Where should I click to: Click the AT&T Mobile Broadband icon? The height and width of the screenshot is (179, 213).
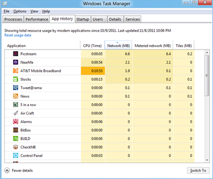click(x=15, y=71)
